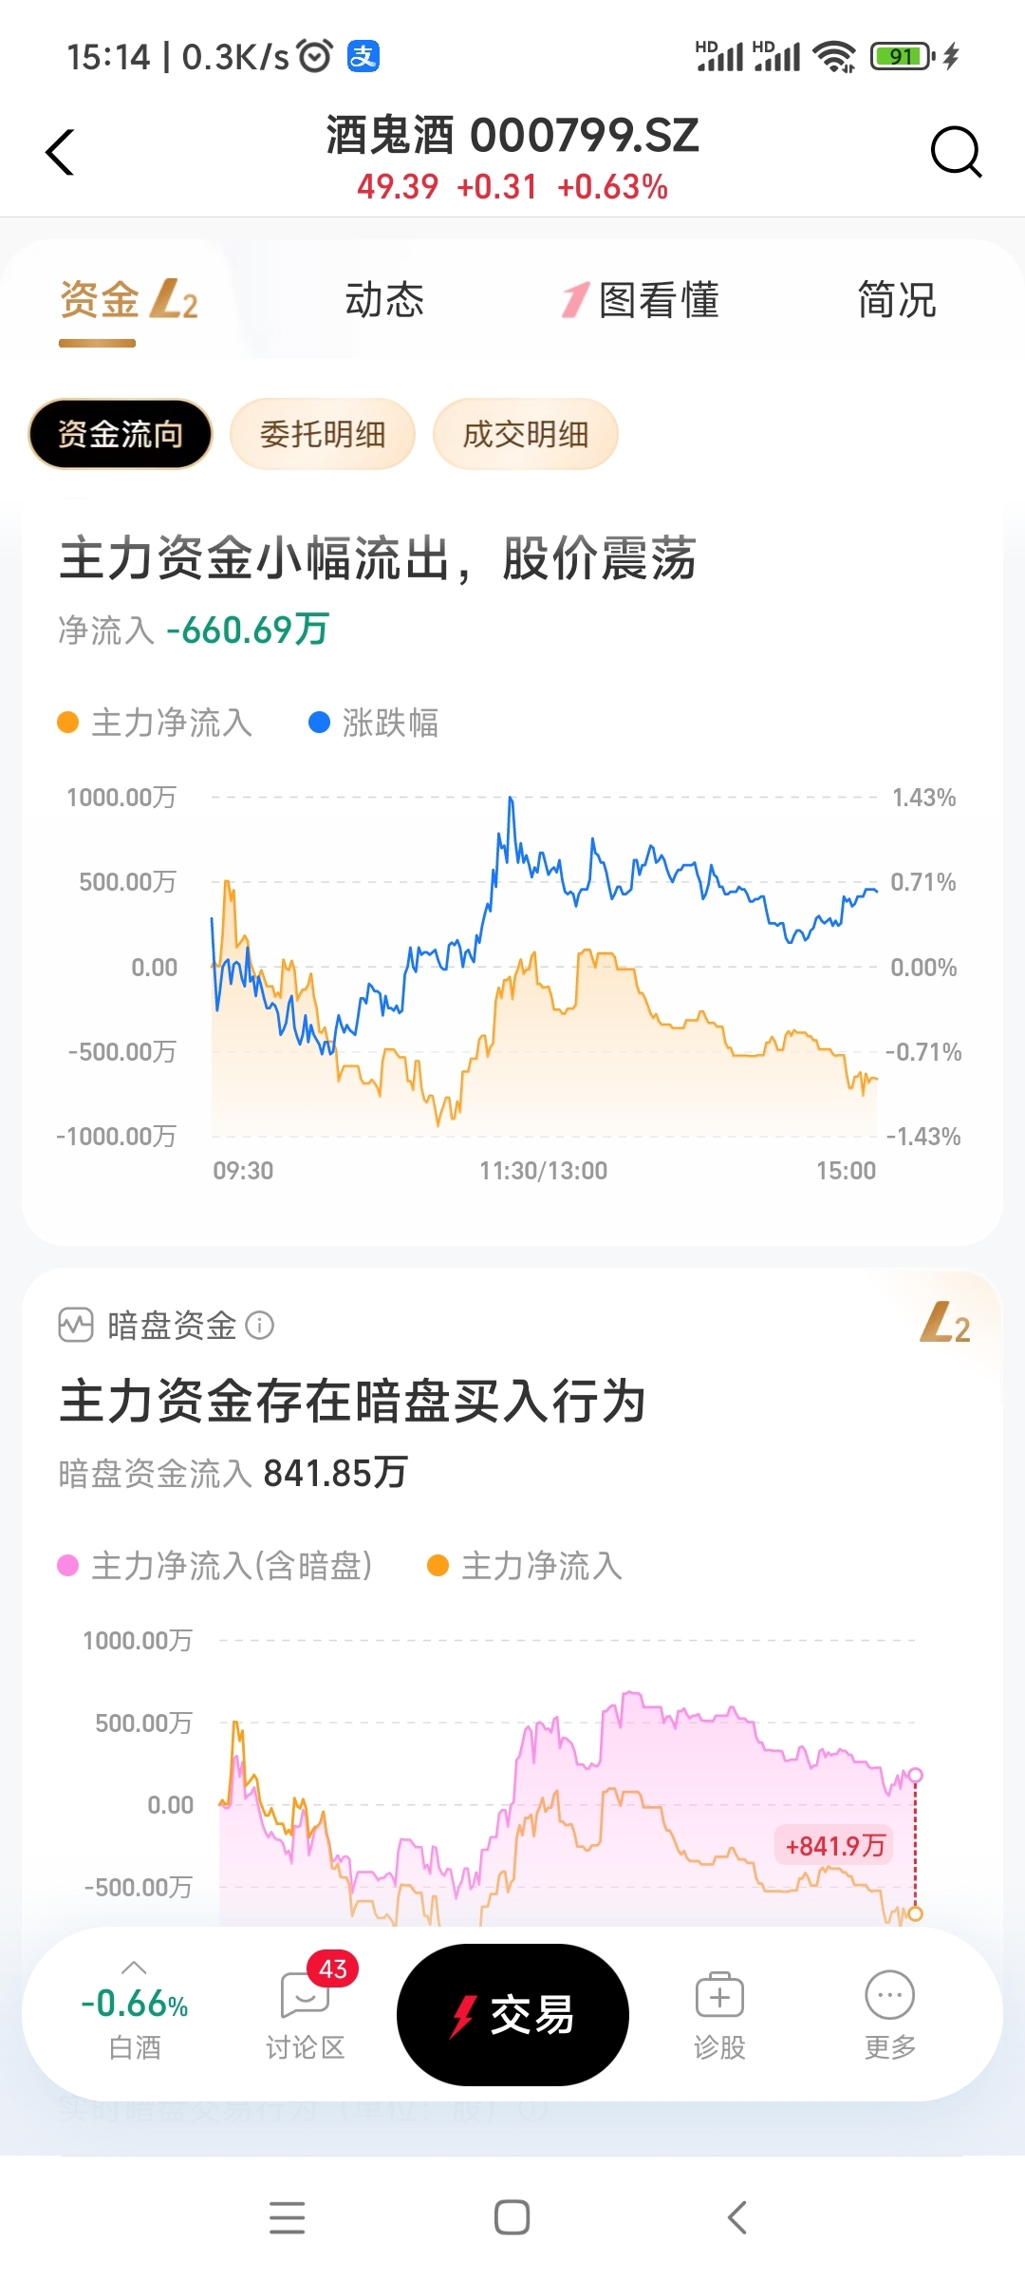1025x2279 pixels.
Task: Open the 图看懂 tab
Action: click(x=641, y=300)
